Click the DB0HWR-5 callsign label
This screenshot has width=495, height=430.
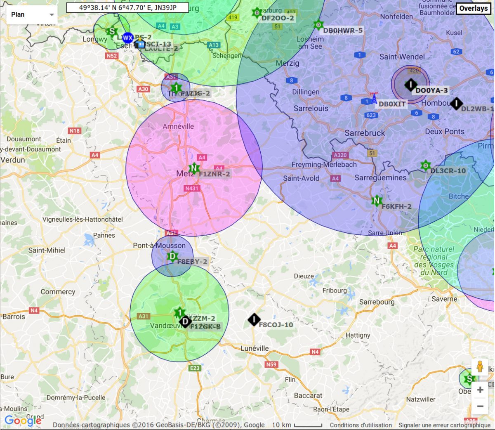(x=343, y=31)
